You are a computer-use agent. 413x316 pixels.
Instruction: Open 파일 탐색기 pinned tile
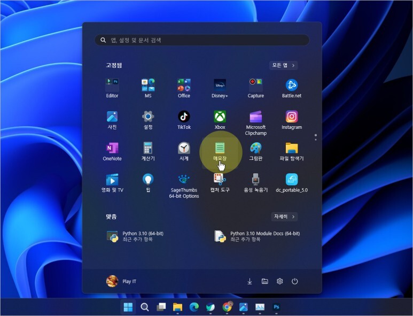coord(292,151)
